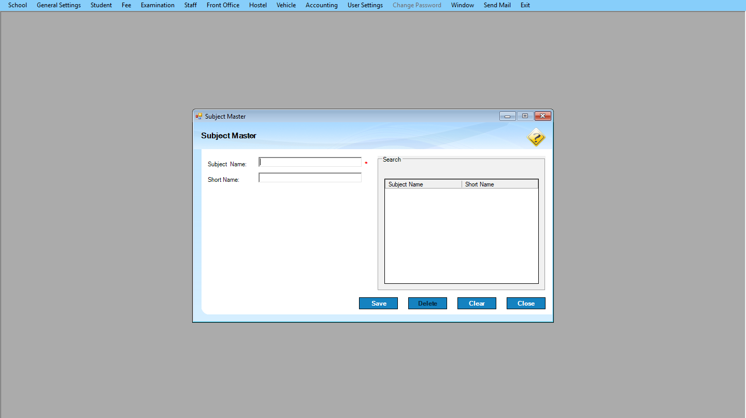
Task: Open the Fee menu
Action: [x=126, y=5]
